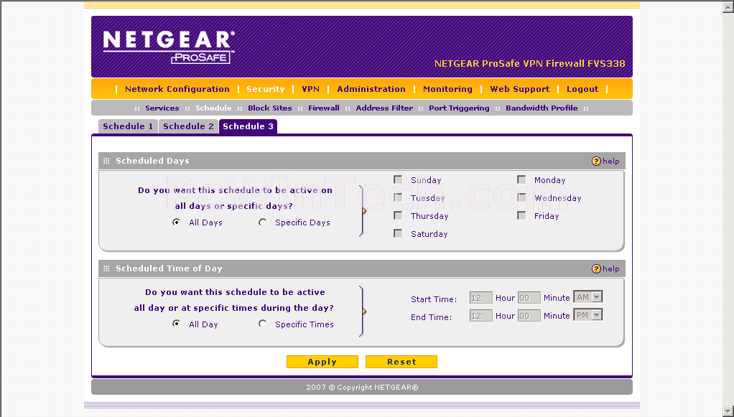Click the Start Time Minute field
734x417 pixels.
(529, 298)
